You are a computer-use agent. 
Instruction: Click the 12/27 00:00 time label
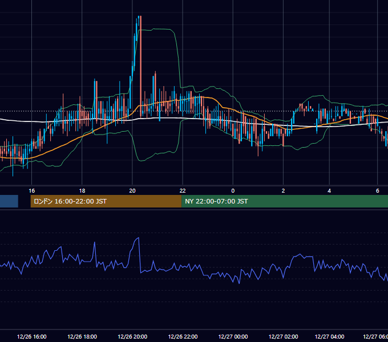[233, 336]
